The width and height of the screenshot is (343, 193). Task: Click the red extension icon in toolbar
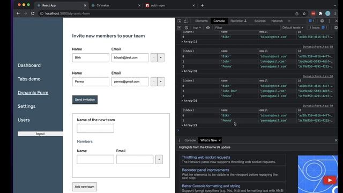click(313, 13)
